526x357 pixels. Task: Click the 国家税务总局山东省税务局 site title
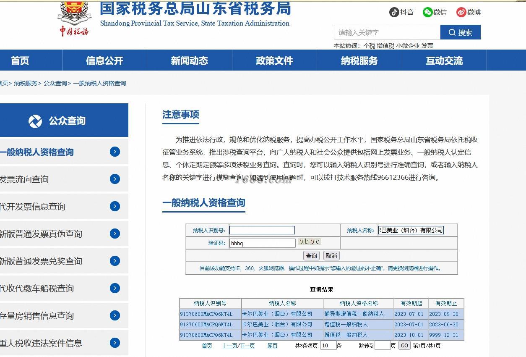pyautogui.click(x=195, y=8)
